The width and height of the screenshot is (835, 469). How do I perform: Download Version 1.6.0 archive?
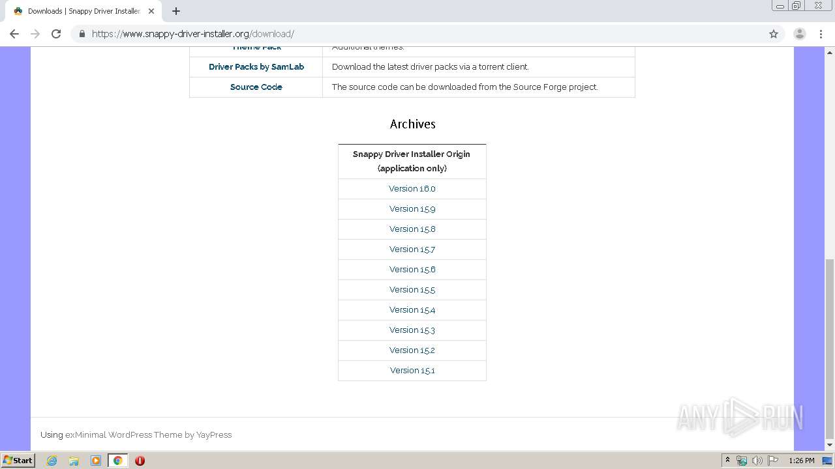(412, 188)
